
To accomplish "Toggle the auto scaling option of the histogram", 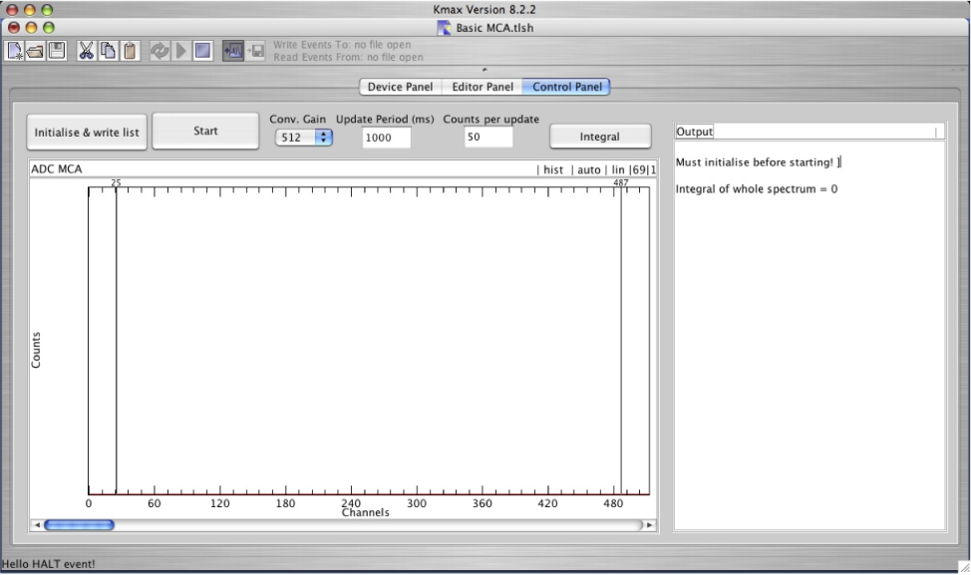I will (x=589, y=169).
